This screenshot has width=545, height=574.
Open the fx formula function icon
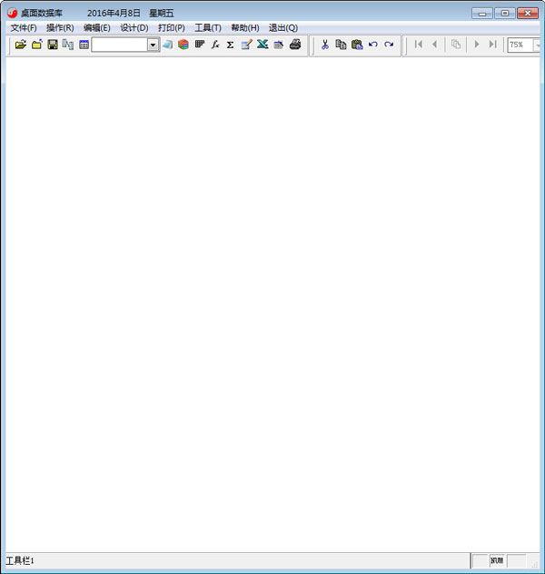click(x=215, y=45)
